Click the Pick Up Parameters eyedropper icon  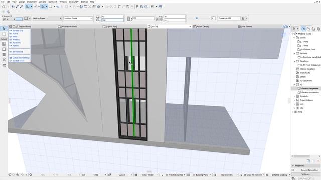coord(17,7)
